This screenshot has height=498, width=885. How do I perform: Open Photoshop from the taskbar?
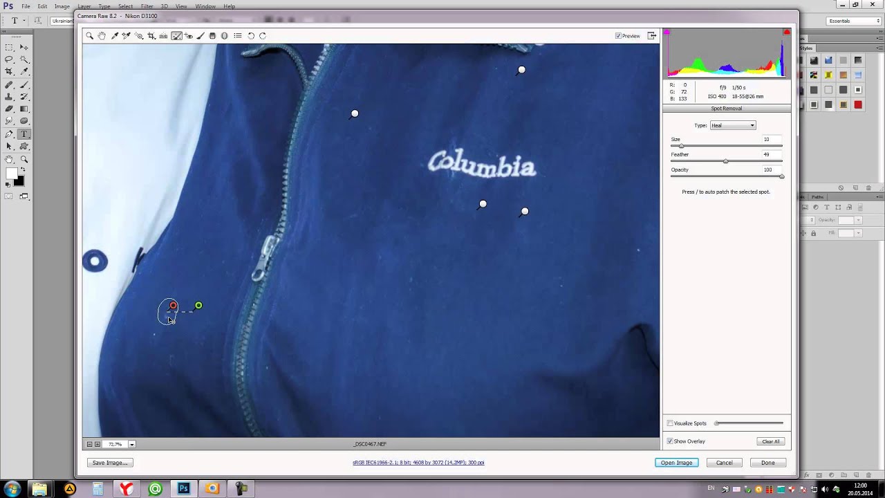click(x=183, y=489)
